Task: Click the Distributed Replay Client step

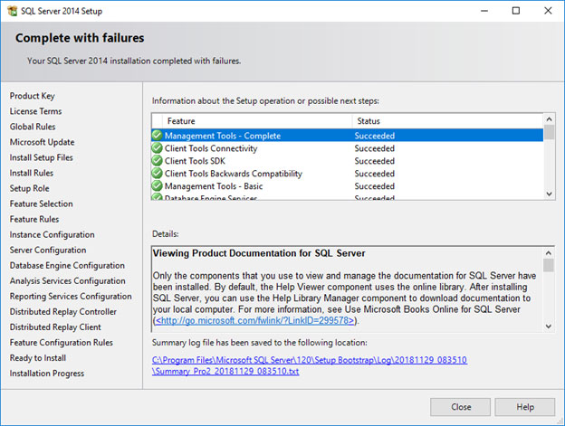Action: point(55,327)
